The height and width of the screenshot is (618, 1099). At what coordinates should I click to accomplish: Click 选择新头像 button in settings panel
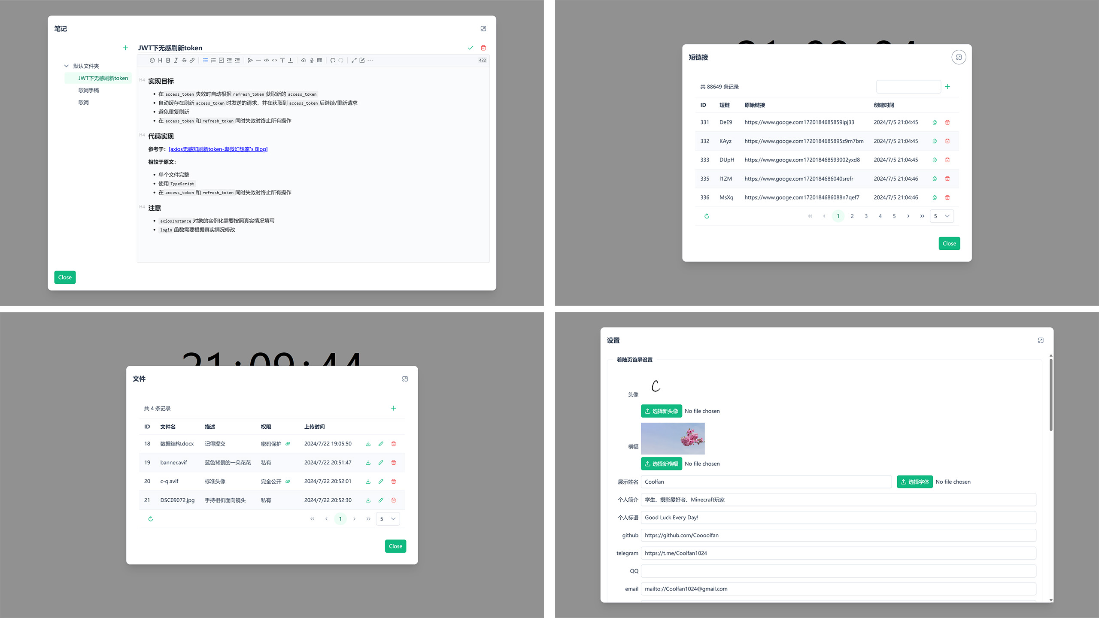coord(661,410)
